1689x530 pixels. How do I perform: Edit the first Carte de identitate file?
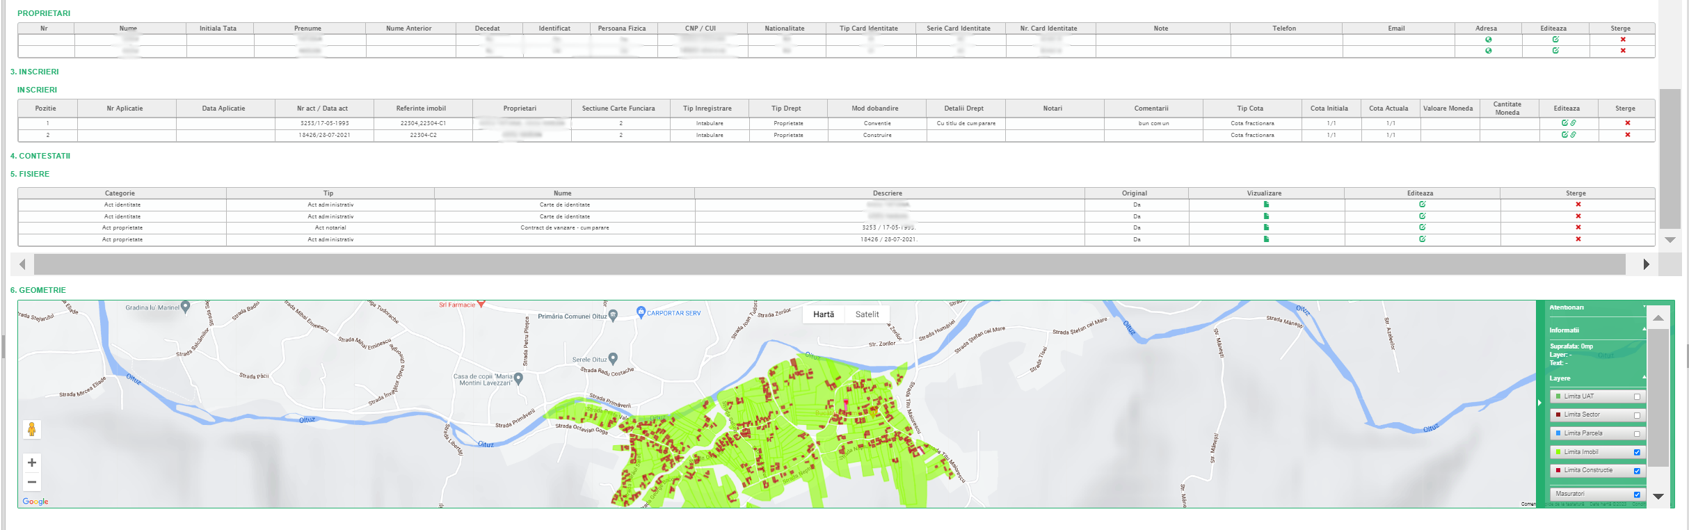pos(1422,204)
